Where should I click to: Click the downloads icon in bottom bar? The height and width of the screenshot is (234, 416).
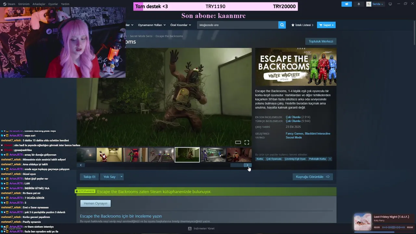click(x=190, y=228)
